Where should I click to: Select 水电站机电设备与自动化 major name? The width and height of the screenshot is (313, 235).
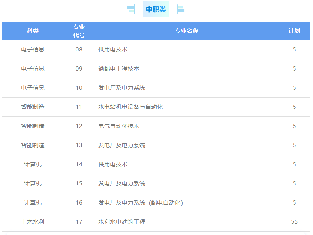click(130, 107)
